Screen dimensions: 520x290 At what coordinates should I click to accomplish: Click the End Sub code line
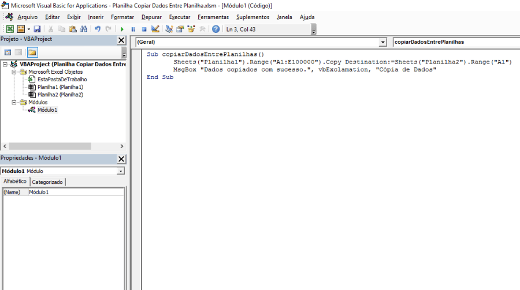pyautogui.click(x=160, y=77)
